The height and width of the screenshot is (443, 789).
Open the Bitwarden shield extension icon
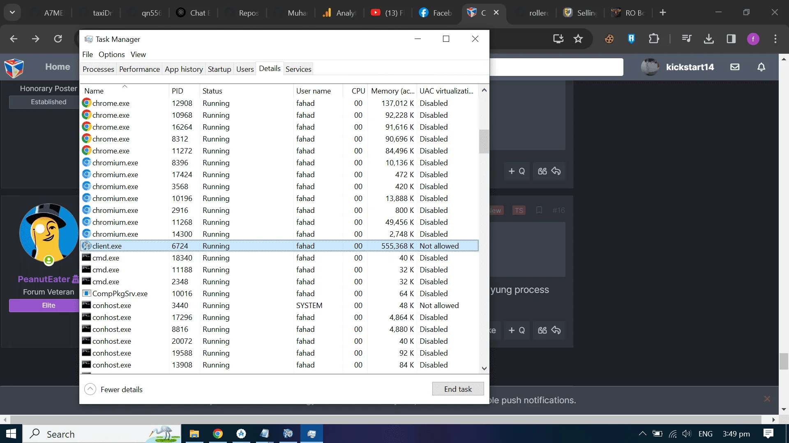tap(631, 39)
